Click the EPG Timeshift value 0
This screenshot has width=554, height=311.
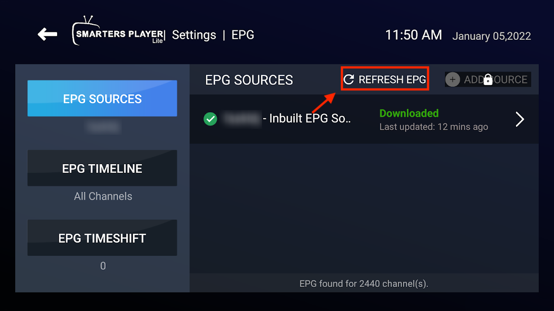(103, 266)
